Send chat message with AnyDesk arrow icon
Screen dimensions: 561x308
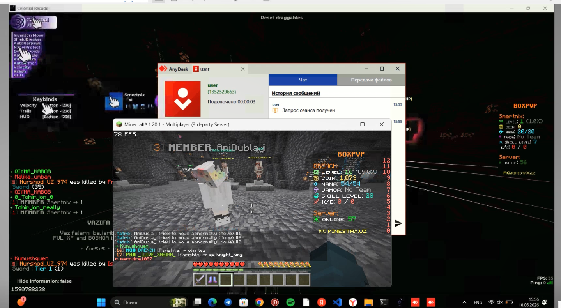pos(398,223)
